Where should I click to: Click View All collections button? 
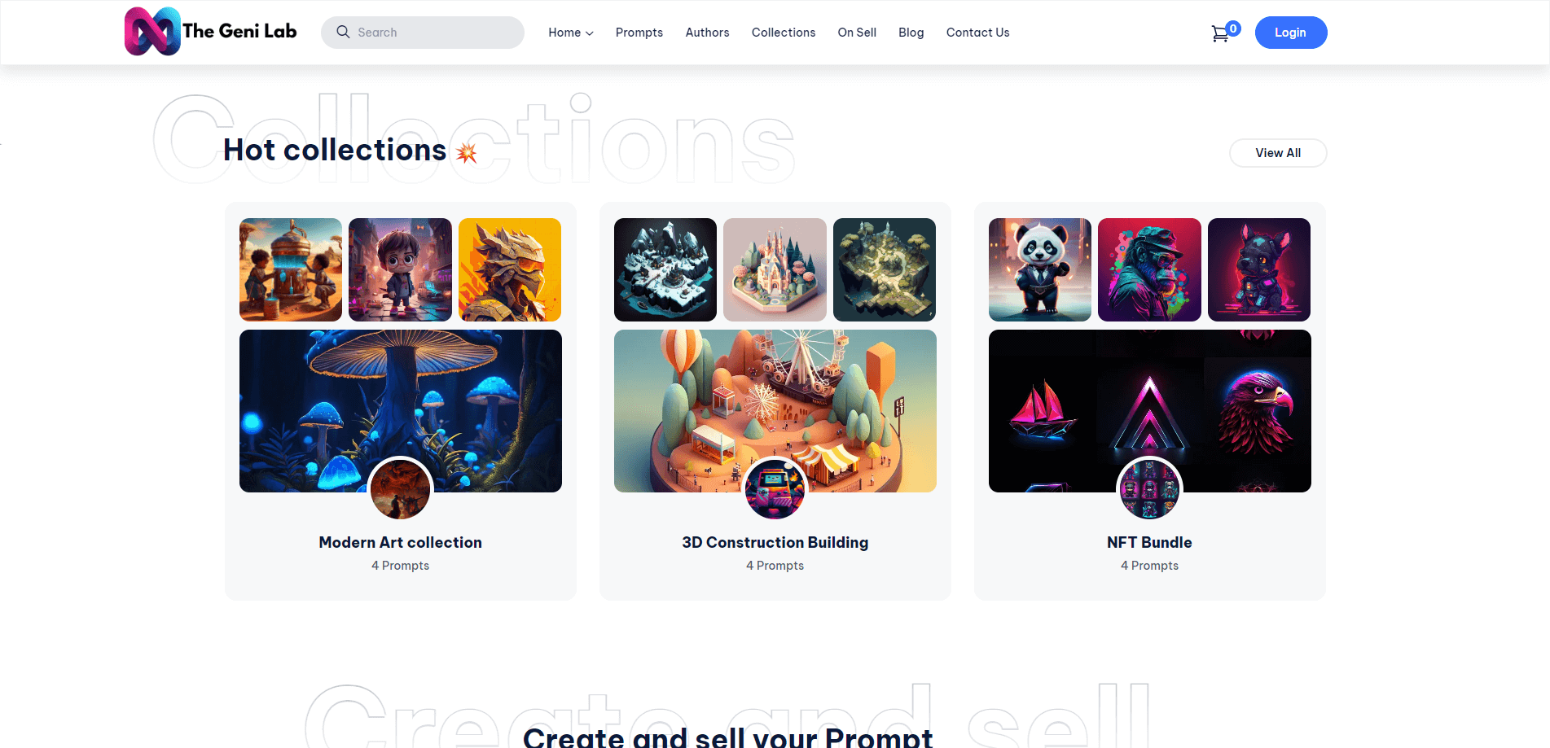[x=1278, y=153]
